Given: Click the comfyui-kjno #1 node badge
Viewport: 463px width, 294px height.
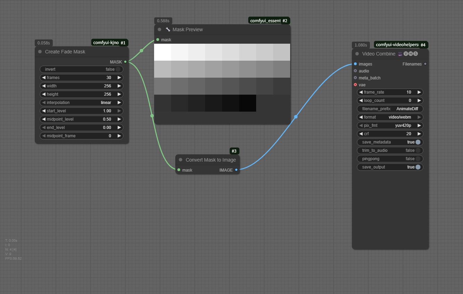Looking at the screenshot, I should pos(109,43).
